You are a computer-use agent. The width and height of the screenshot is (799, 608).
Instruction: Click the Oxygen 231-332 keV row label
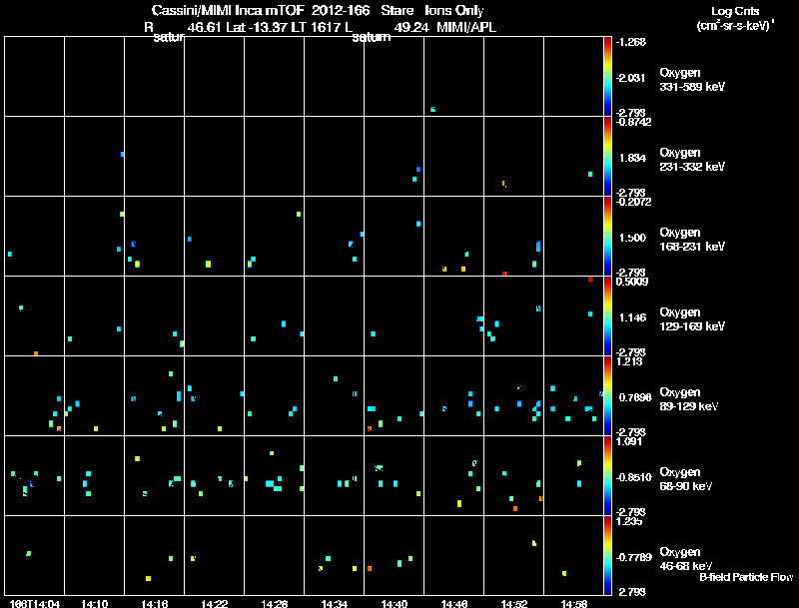coord(692,160)
